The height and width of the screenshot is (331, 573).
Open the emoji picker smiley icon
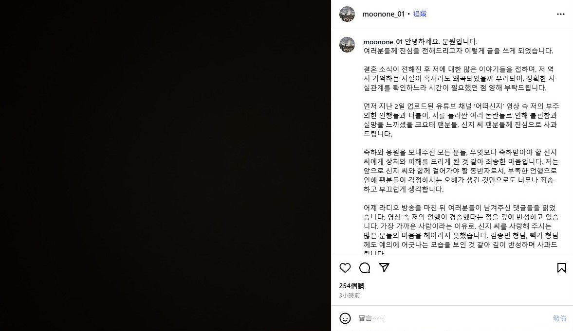[345, 318]
